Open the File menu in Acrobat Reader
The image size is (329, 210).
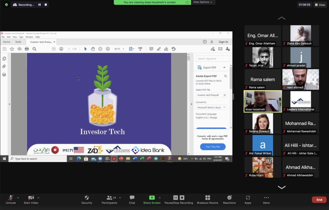click(3, 37)
